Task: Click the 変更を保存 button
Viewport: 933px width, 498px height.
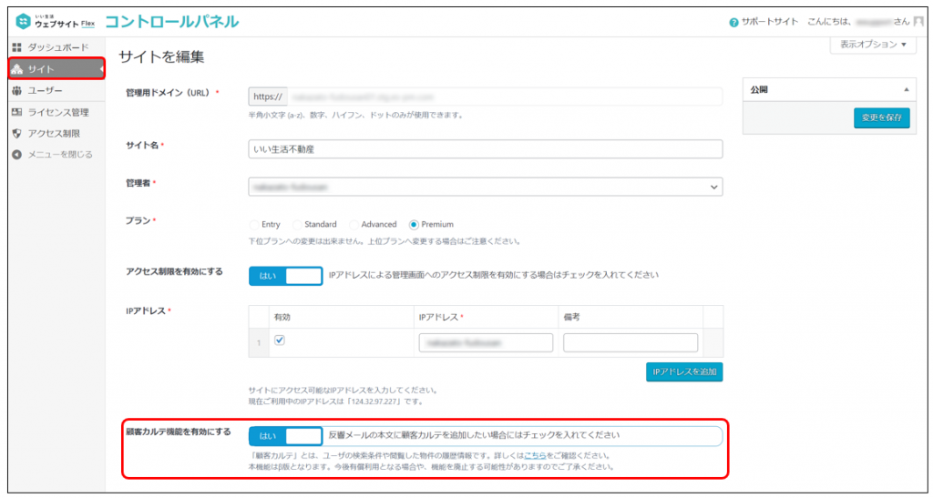Action: 881,118
